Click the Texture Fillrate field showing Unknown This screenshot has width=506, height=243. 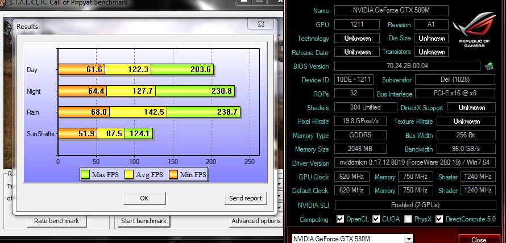coord(466,121)
